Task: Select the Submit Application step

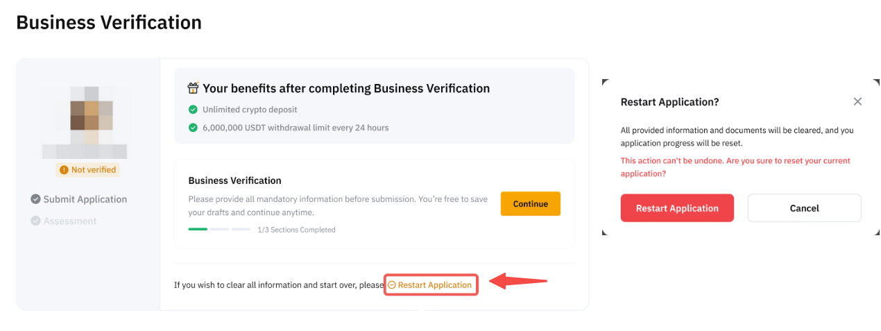Action: (85, 199)
